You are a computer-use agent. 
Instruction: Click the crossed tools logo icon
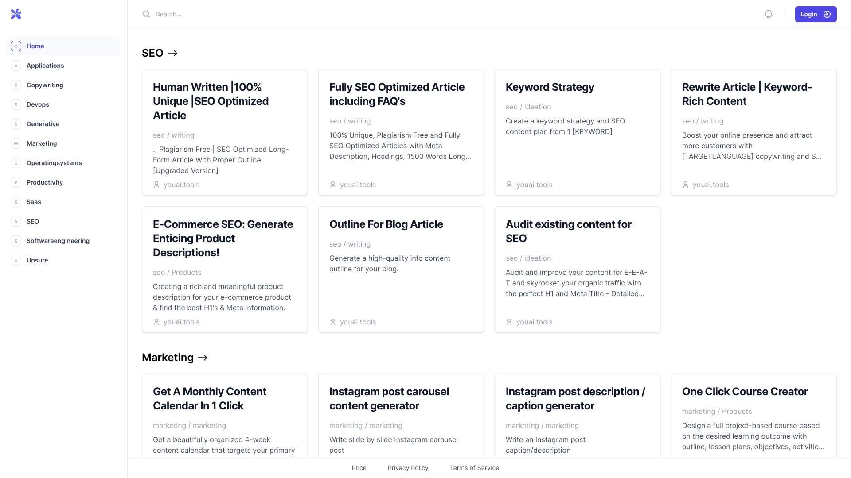16,14
